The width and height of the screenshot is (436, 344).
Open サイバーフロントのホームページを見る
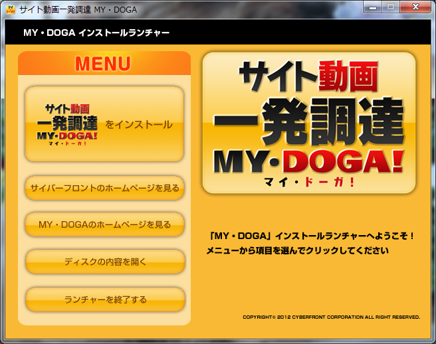tap(104, 188)
